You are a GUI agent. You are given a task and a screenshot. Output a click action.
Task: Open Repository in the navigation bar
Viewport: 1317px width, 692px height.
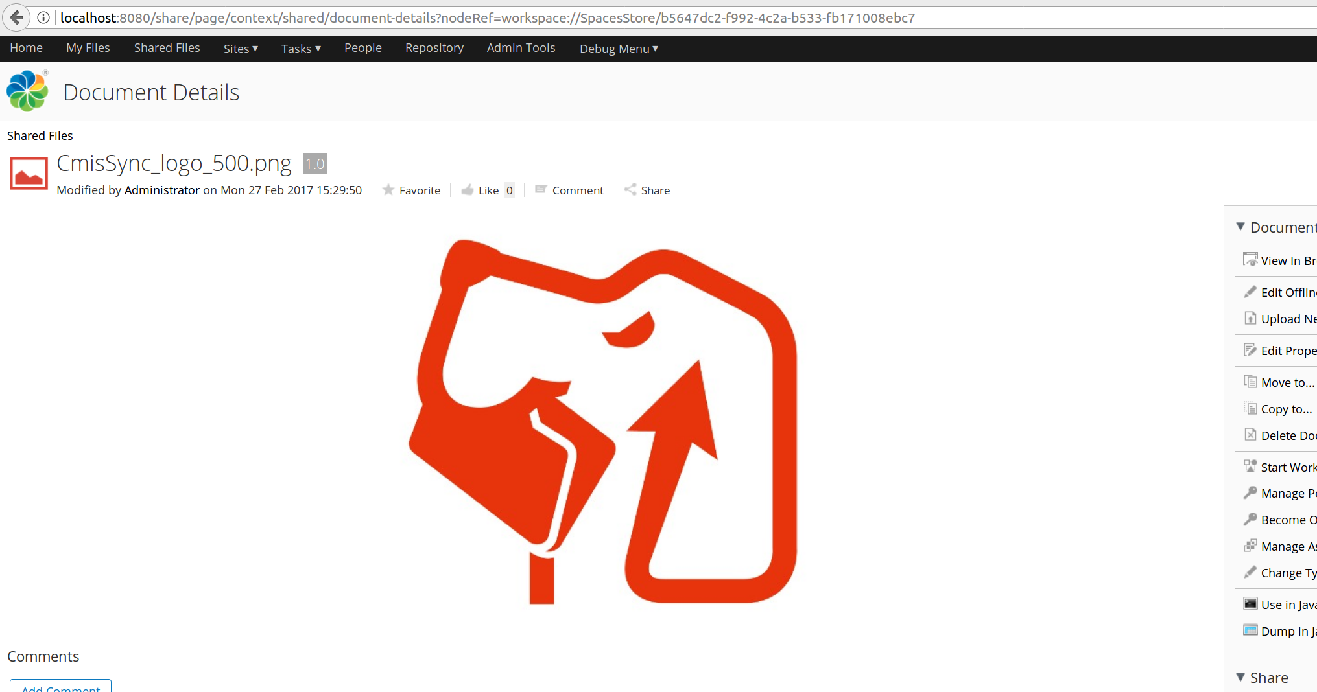434,48
